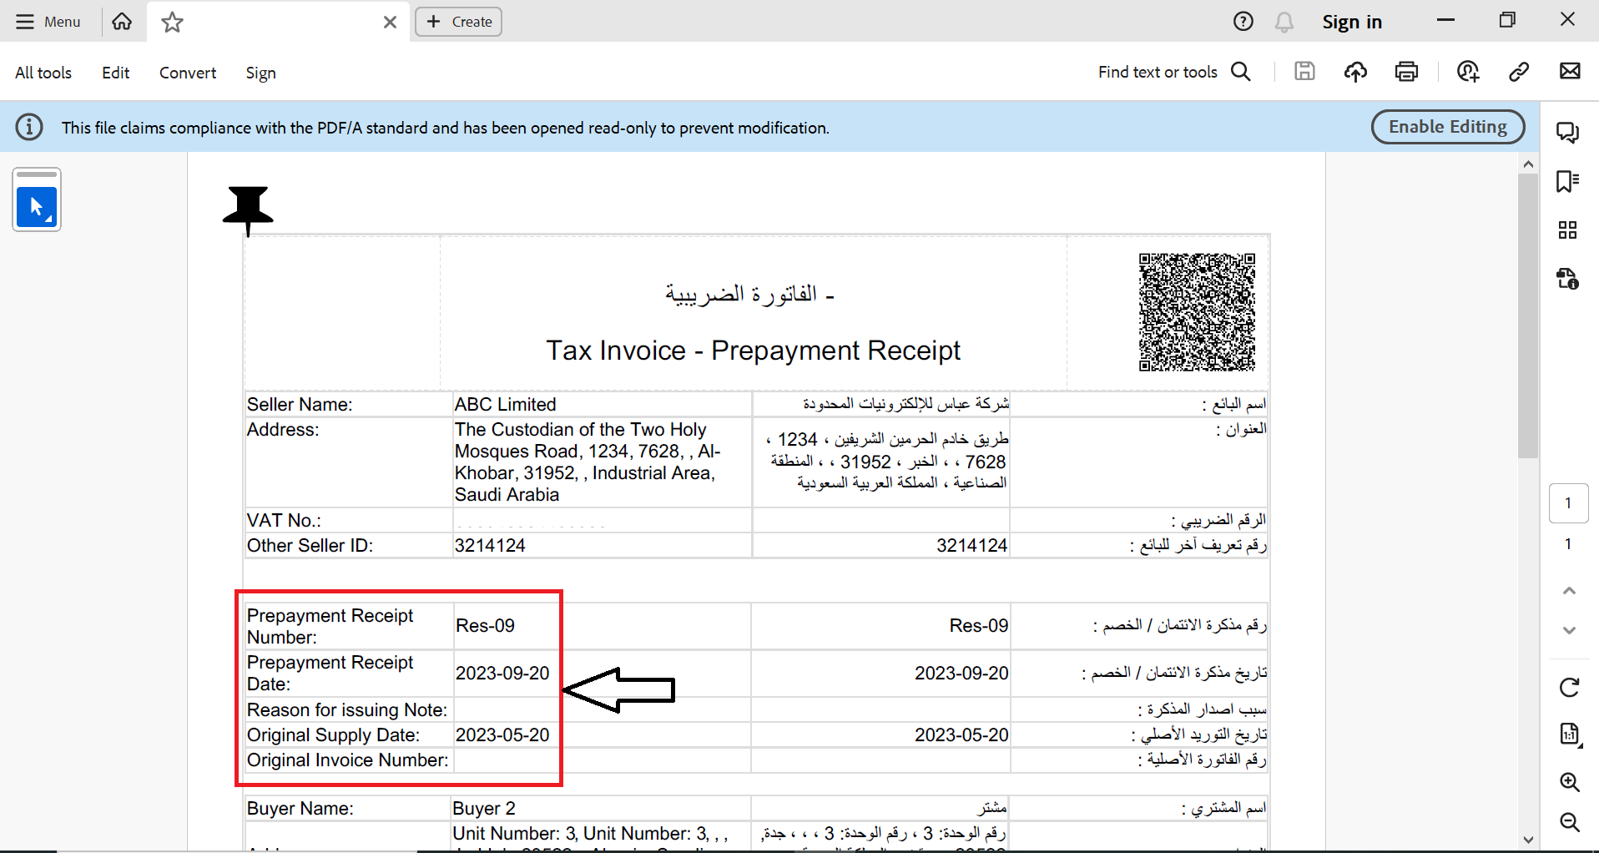Email the document as attachment
The height and width of the screenshot is (853, 1599).
coord(1571,71)
